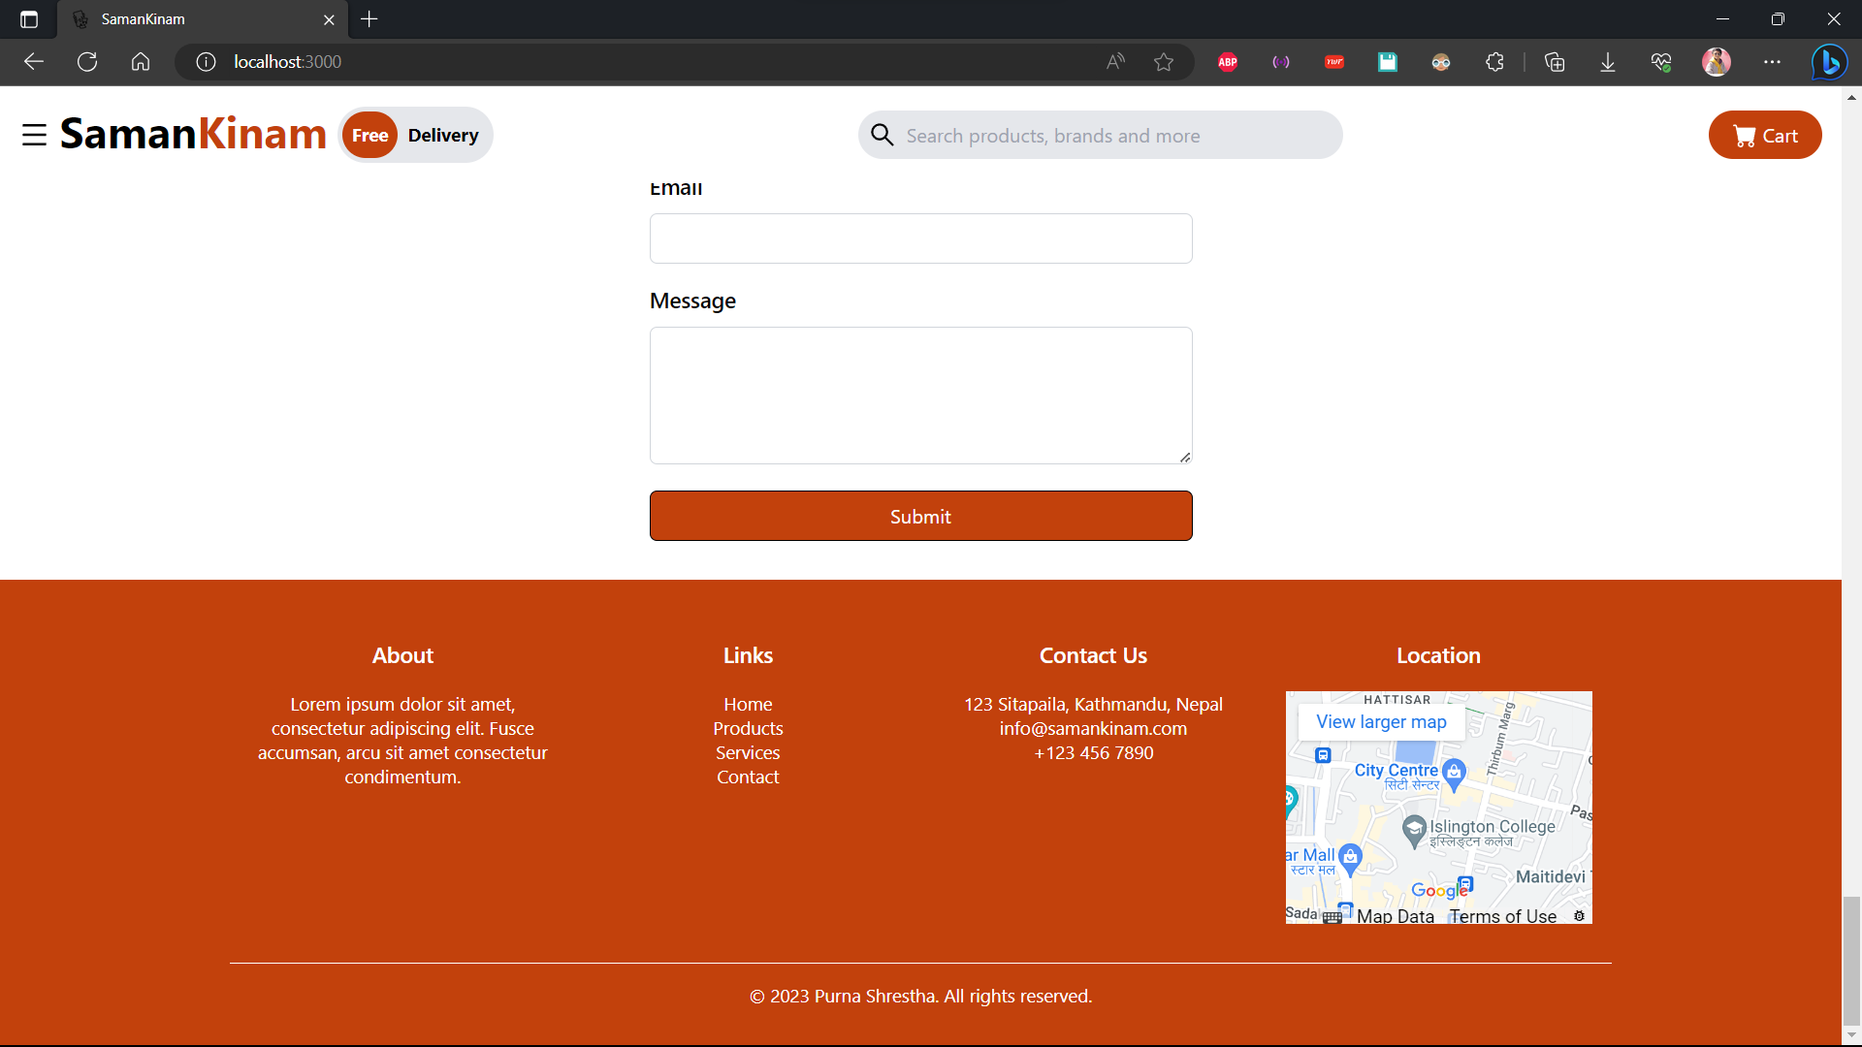This screenshot has width=1862, height=1047.
Task: Add page to favorites star icon
Action: [1164, 62]
